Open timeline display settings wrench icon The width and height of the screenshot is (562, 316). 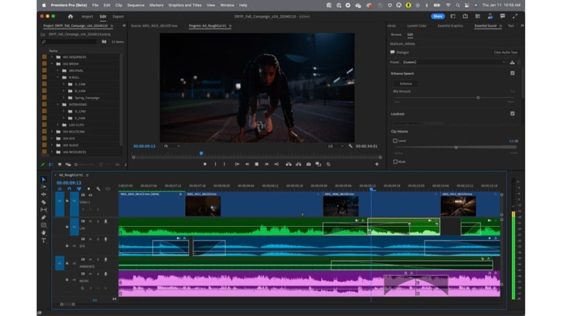click(x=98, y=189)
